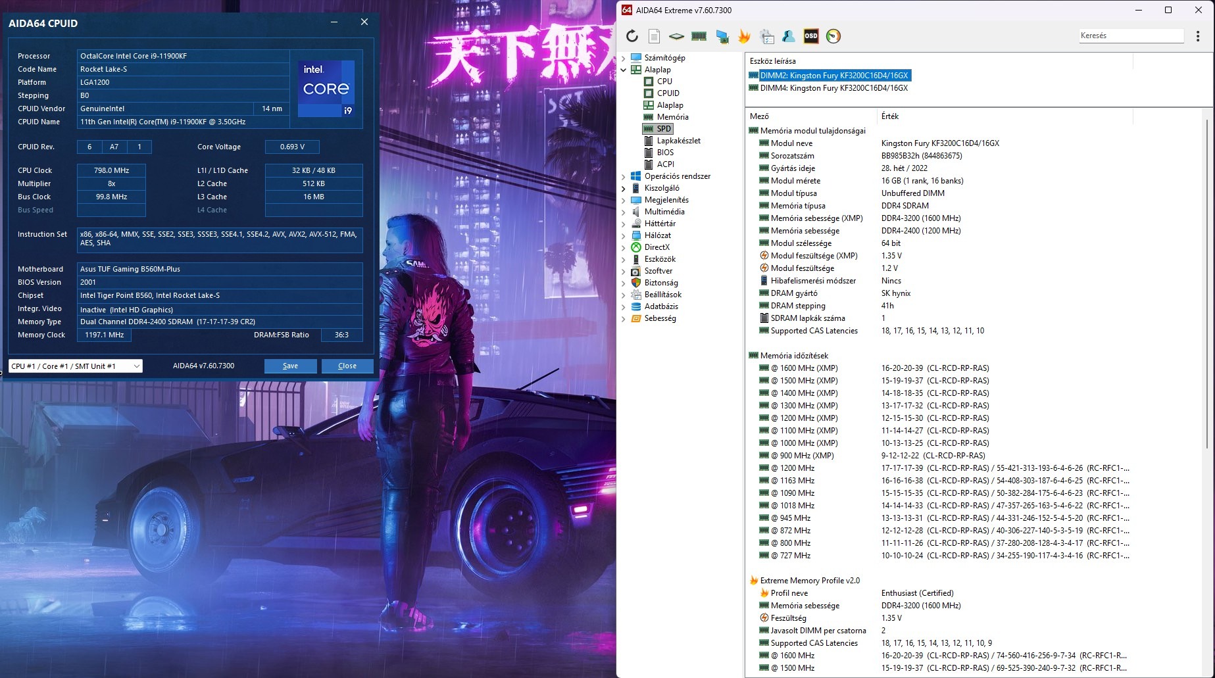The image size is (1215, 678).
Task: Select DIMM2: Kingston Fury device entry
Action: [829, 76]
